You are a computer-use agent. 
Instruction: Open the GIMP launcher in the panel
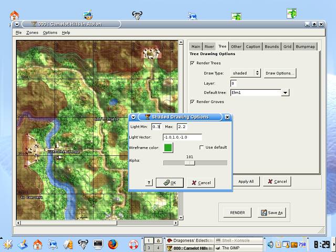[82, 244]
